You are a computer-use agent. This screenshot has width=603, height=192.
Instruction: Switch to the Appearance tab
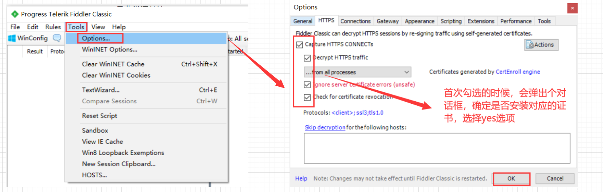(420, 21)
